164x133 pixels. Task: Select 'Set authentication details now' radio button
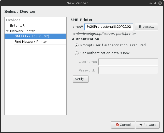click(x=77, y=53)
